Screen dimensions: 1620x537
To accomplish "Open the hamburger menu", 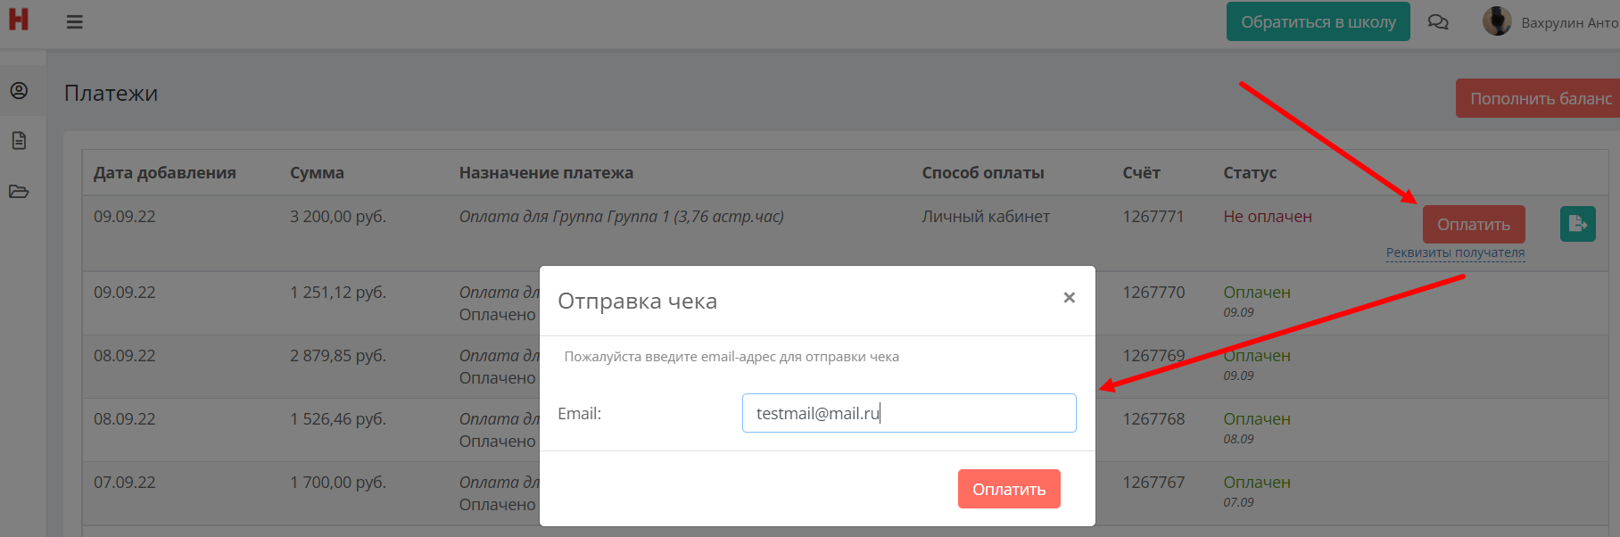I will tap(75, 21).
